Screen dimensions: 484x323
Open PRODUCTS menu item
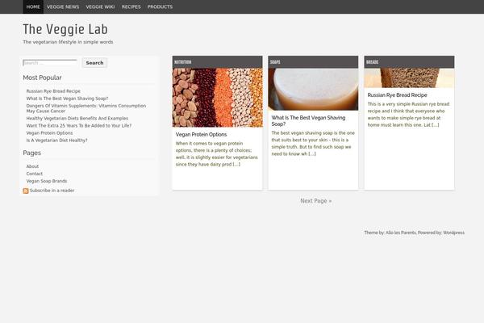pyautogui.click(x=160, y=6)
